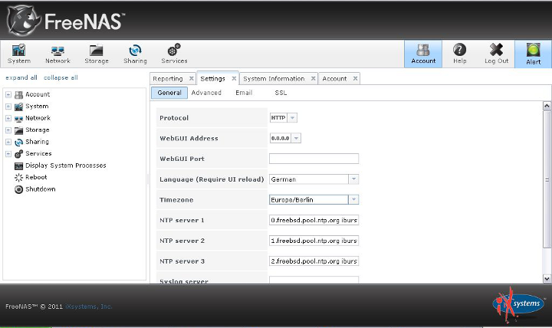Viewport: 552px width, 328px height.
Task: Click the Log Out icon
Action: tap(496, 54)
